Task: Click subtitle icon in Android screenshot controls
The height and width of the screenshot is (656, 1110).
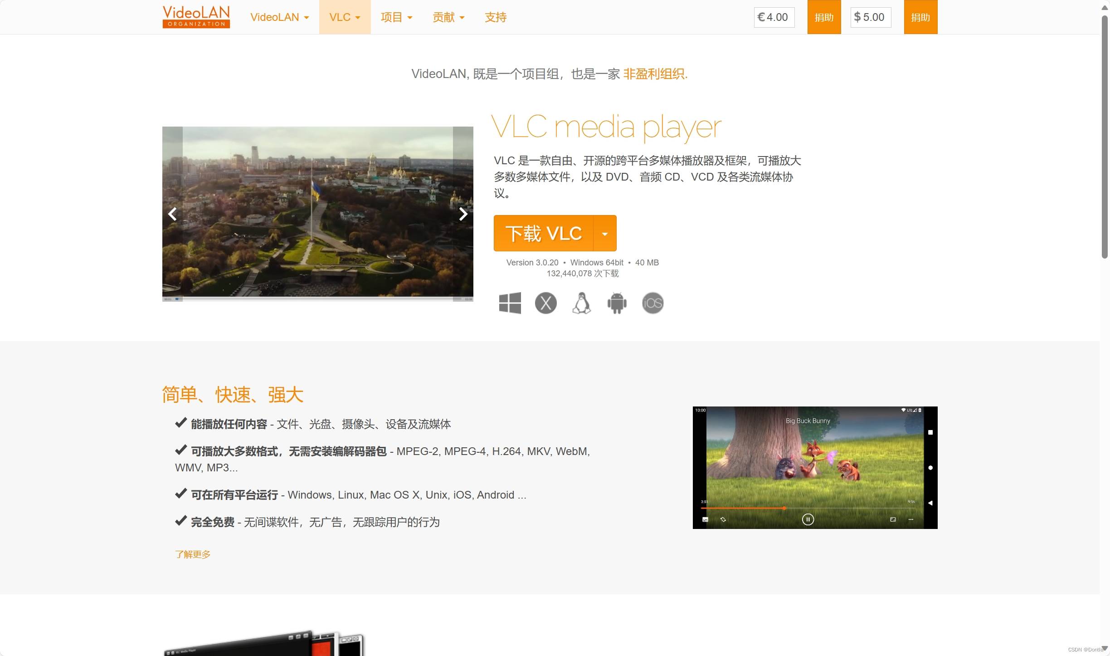Action: coord(705,519)
